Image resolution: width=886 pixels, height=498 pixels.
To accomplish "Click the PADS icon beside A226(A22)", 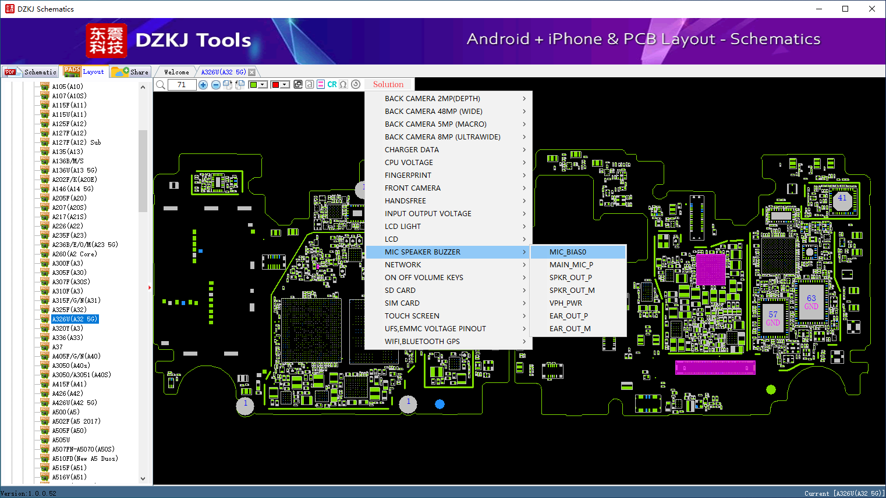I will tap(45, 226).
